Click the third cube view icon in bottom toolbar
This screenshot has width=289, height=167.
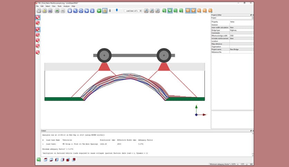point(57,160)
